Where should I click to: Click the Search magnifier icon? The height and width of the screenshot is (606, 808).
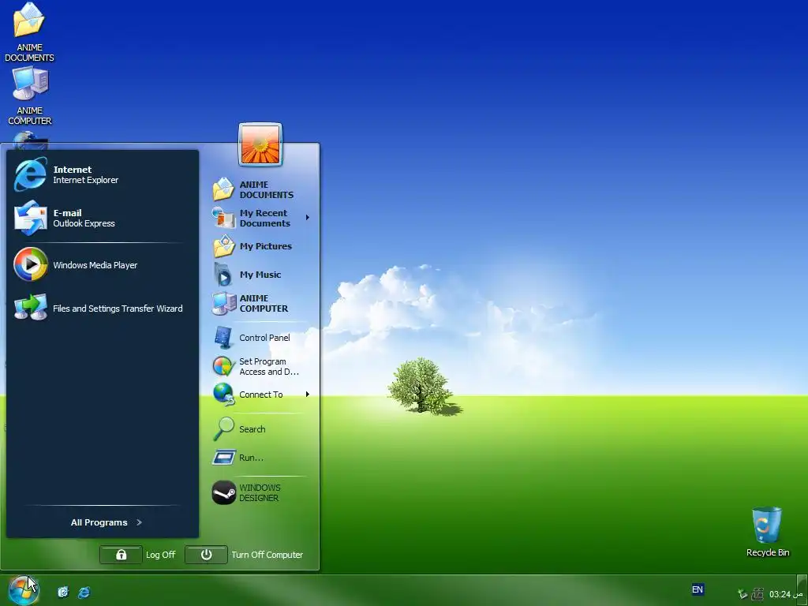tap(223, 428)
